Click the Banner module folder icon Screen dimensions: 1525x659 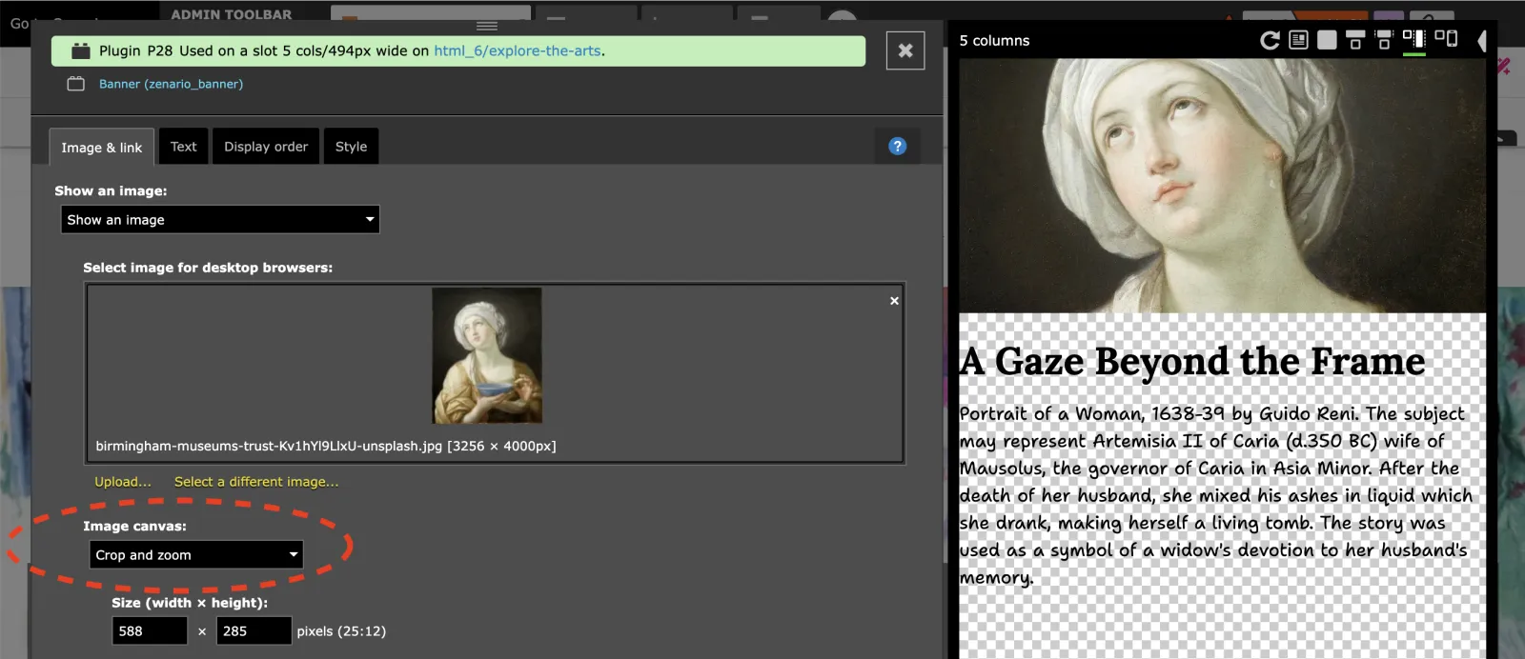[76, 84]
